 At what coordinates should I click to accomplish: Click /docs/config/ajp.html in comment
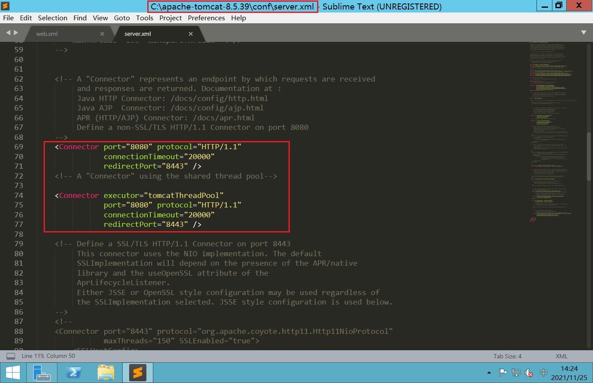click(217, 108)
